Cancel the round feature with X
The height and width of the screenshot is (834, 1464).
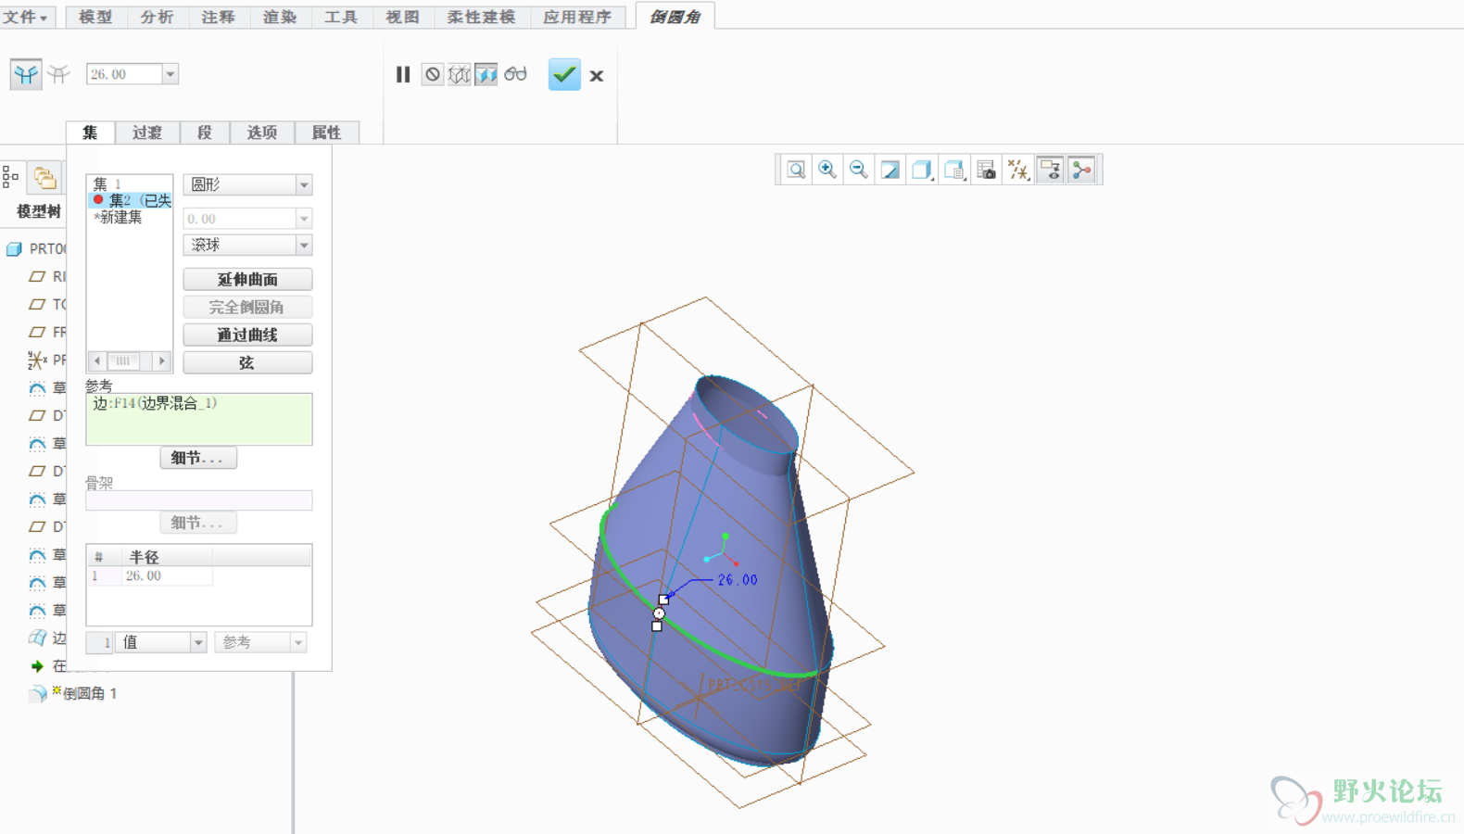tap(597, 76)
